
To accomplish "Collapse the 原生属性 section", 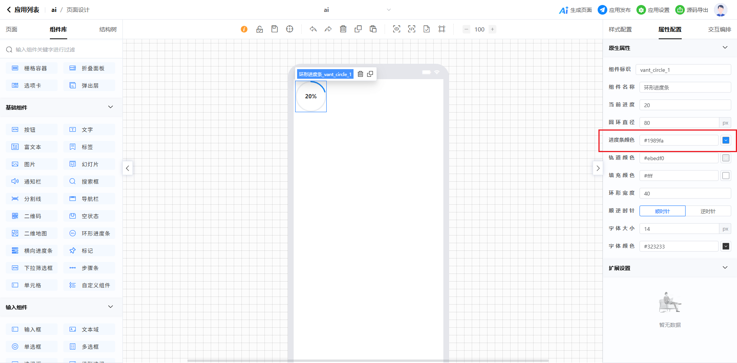I will point(725,48).
